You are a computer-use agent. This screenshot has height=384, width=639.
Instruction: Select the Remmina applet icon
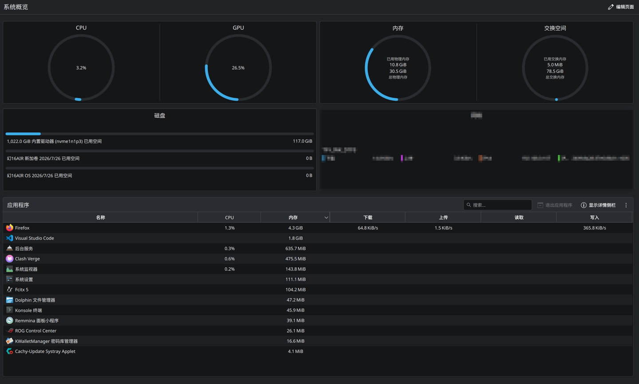9,320
